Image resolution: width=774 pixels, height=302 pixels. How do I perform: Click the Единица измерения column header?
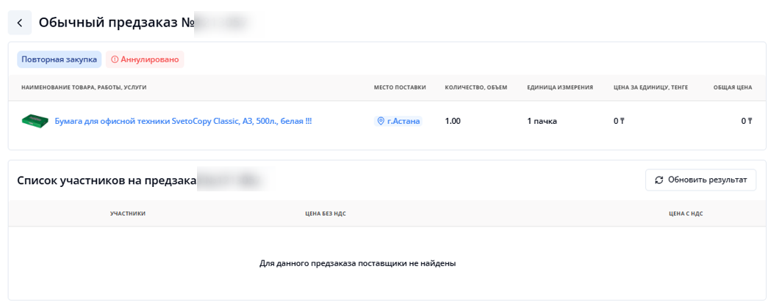click(560, 87)
